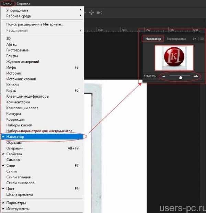Open Композиции слоев panel
Screen dimensions: 206x213
42,108
